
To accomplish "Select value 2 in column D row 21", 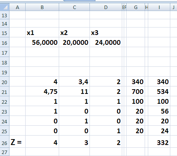I will point(106,92).
